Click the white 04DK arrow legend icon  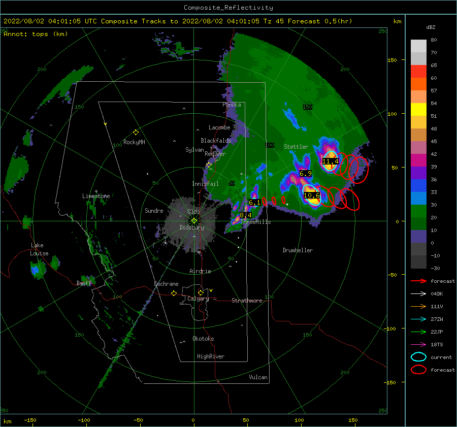418,293
